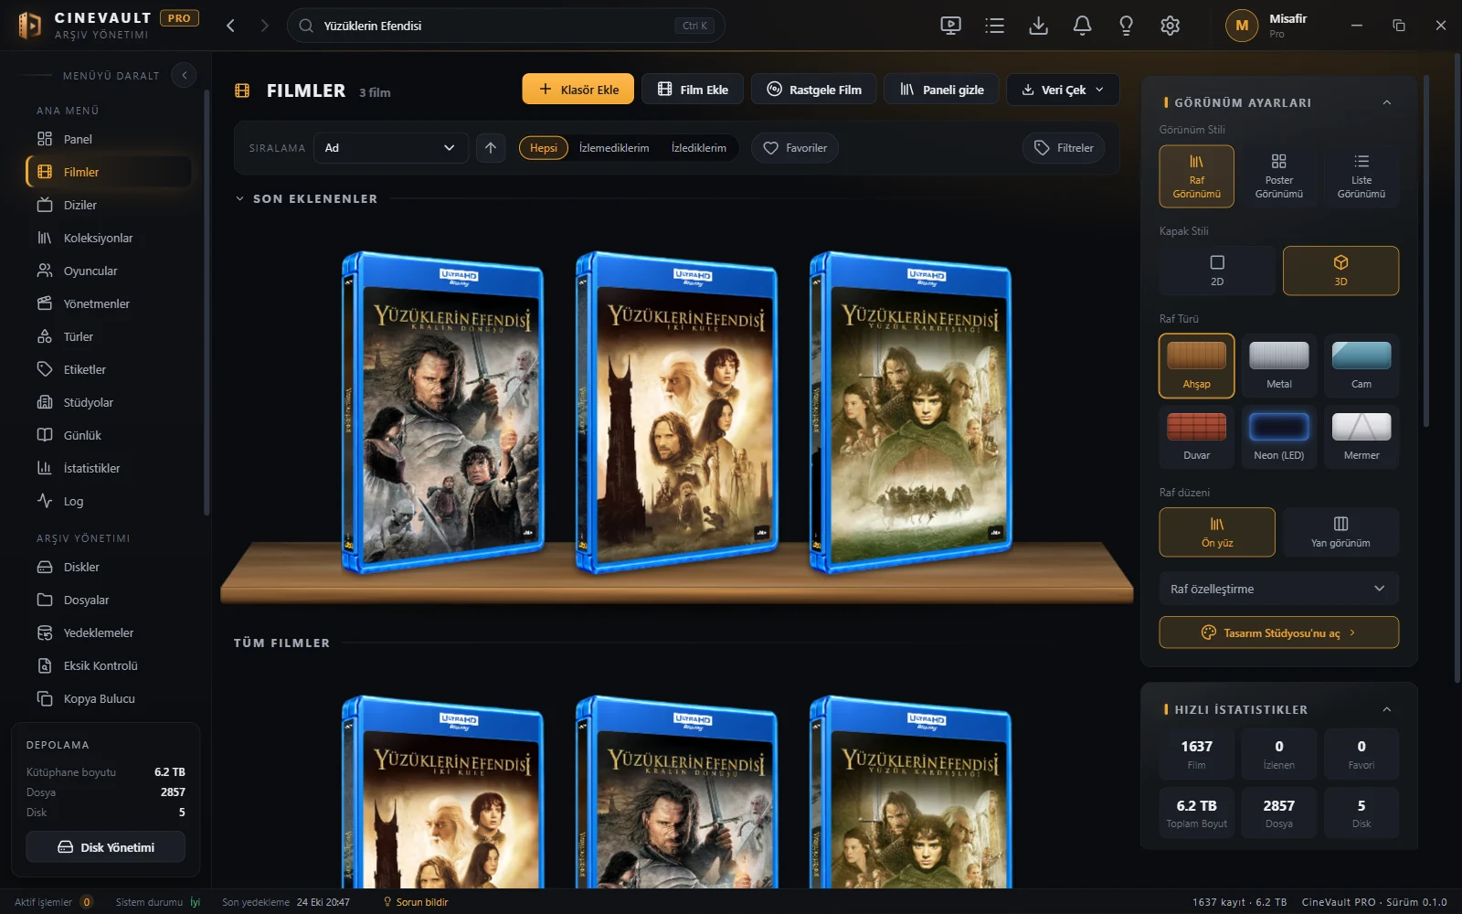Toggle the Favoriler filter
Viewport: 1462px width, 914px height.
(x=795, y=148)
